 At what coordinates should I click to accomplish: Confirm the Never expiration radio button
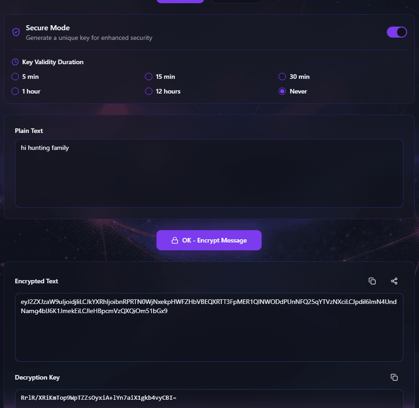[x=282, y=91]
